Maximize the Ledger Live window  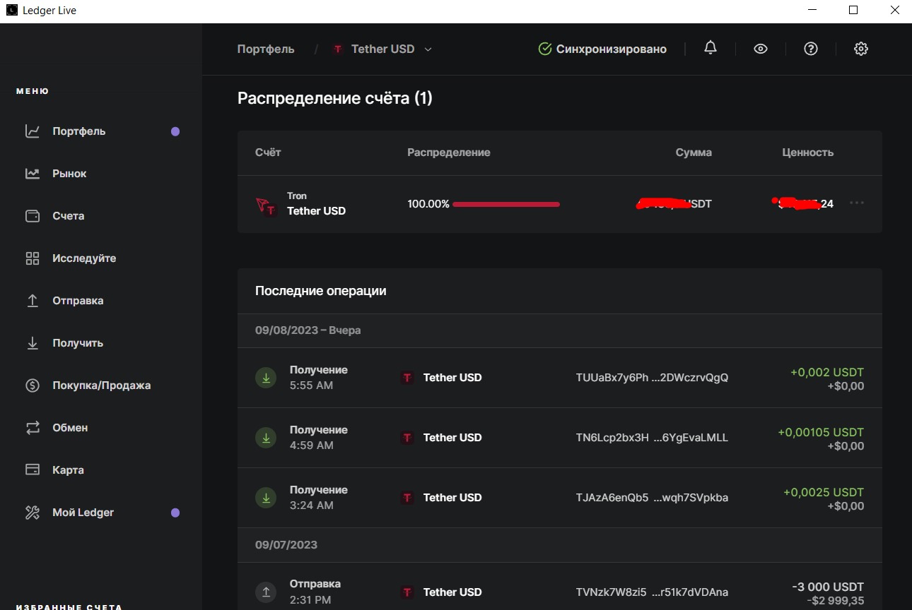tap(853, 10)
